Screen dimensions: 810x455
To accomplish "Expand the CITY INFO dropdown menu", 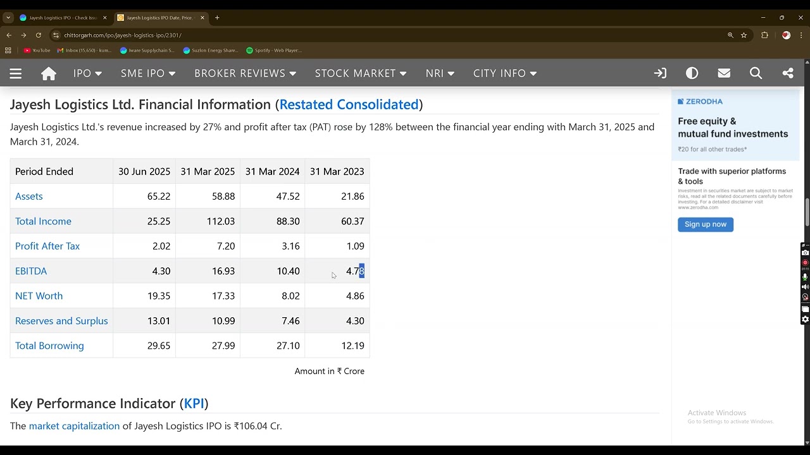I will 505,73.
